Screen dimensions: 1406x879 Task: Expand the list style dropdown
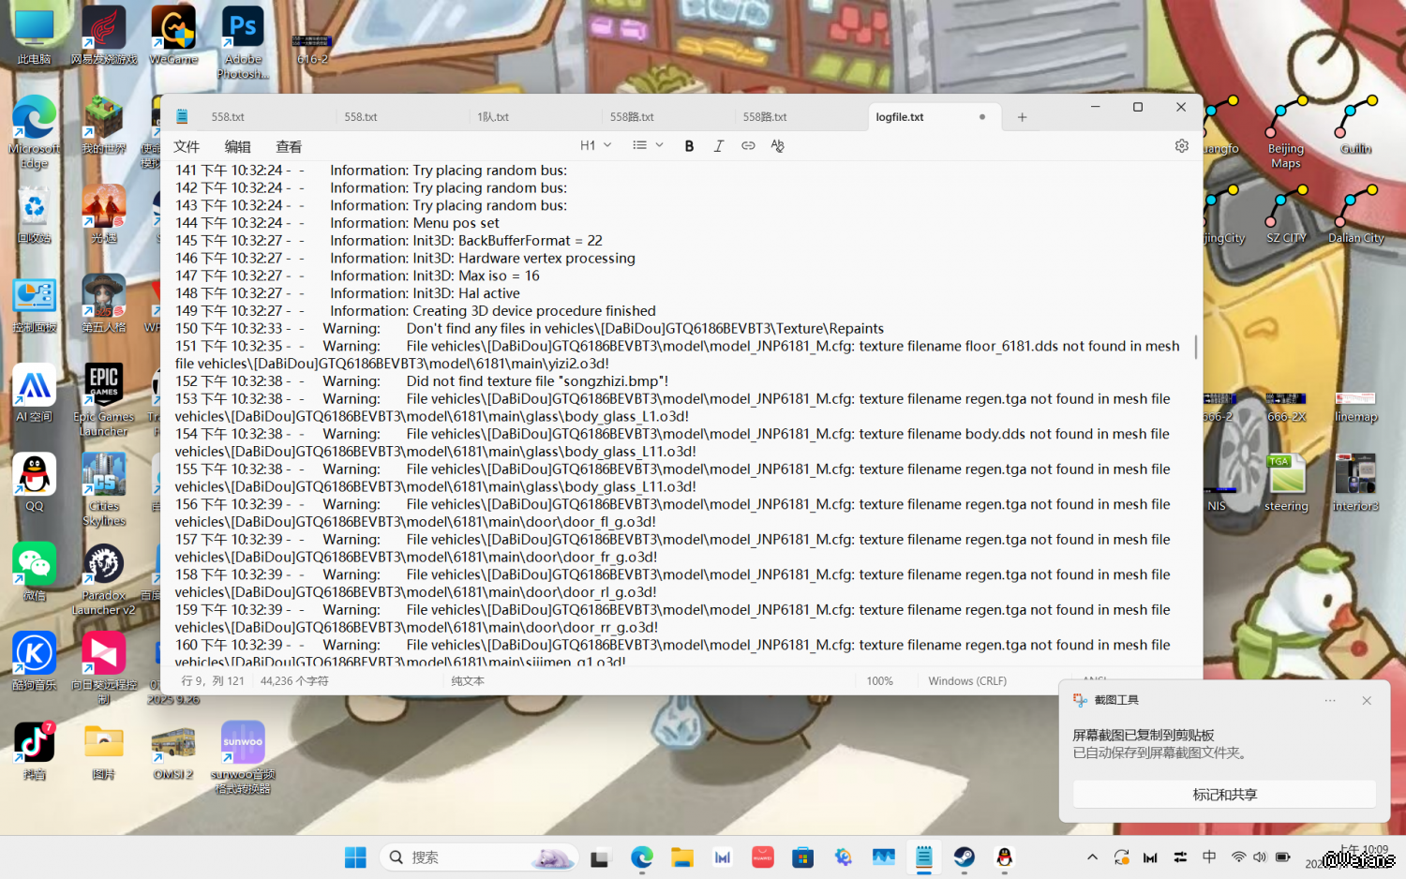[648, 146]
